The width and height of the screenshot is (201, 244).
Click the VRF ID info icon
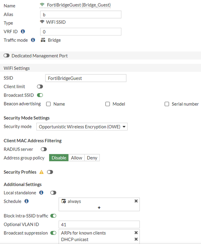point(23,31)
